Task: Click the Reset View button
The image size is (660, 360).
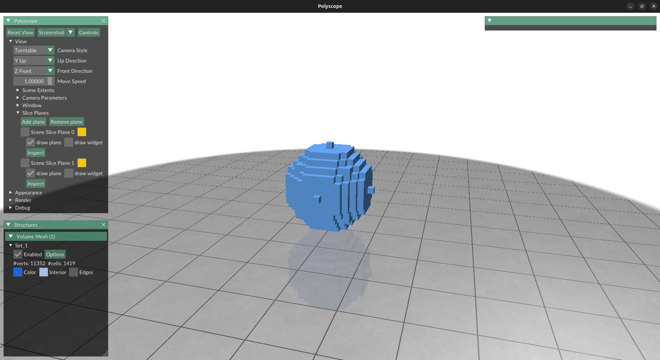Action: (x=20, y=33)
